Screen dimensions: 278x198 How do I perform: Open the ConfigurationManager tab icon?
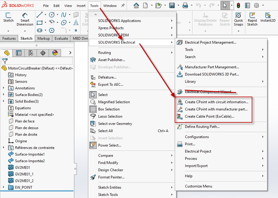[x=31, y=53]
